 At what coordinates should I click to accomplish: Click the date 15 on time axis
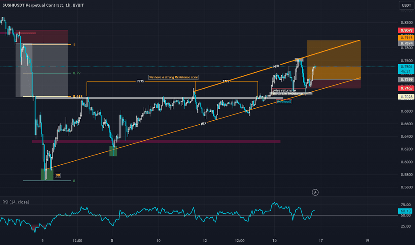tap(274, 241)
